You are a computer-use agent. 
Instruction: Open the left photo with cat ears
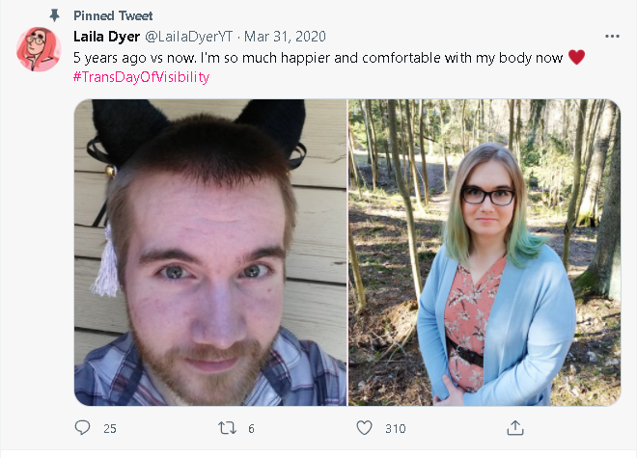coord(210,253)
